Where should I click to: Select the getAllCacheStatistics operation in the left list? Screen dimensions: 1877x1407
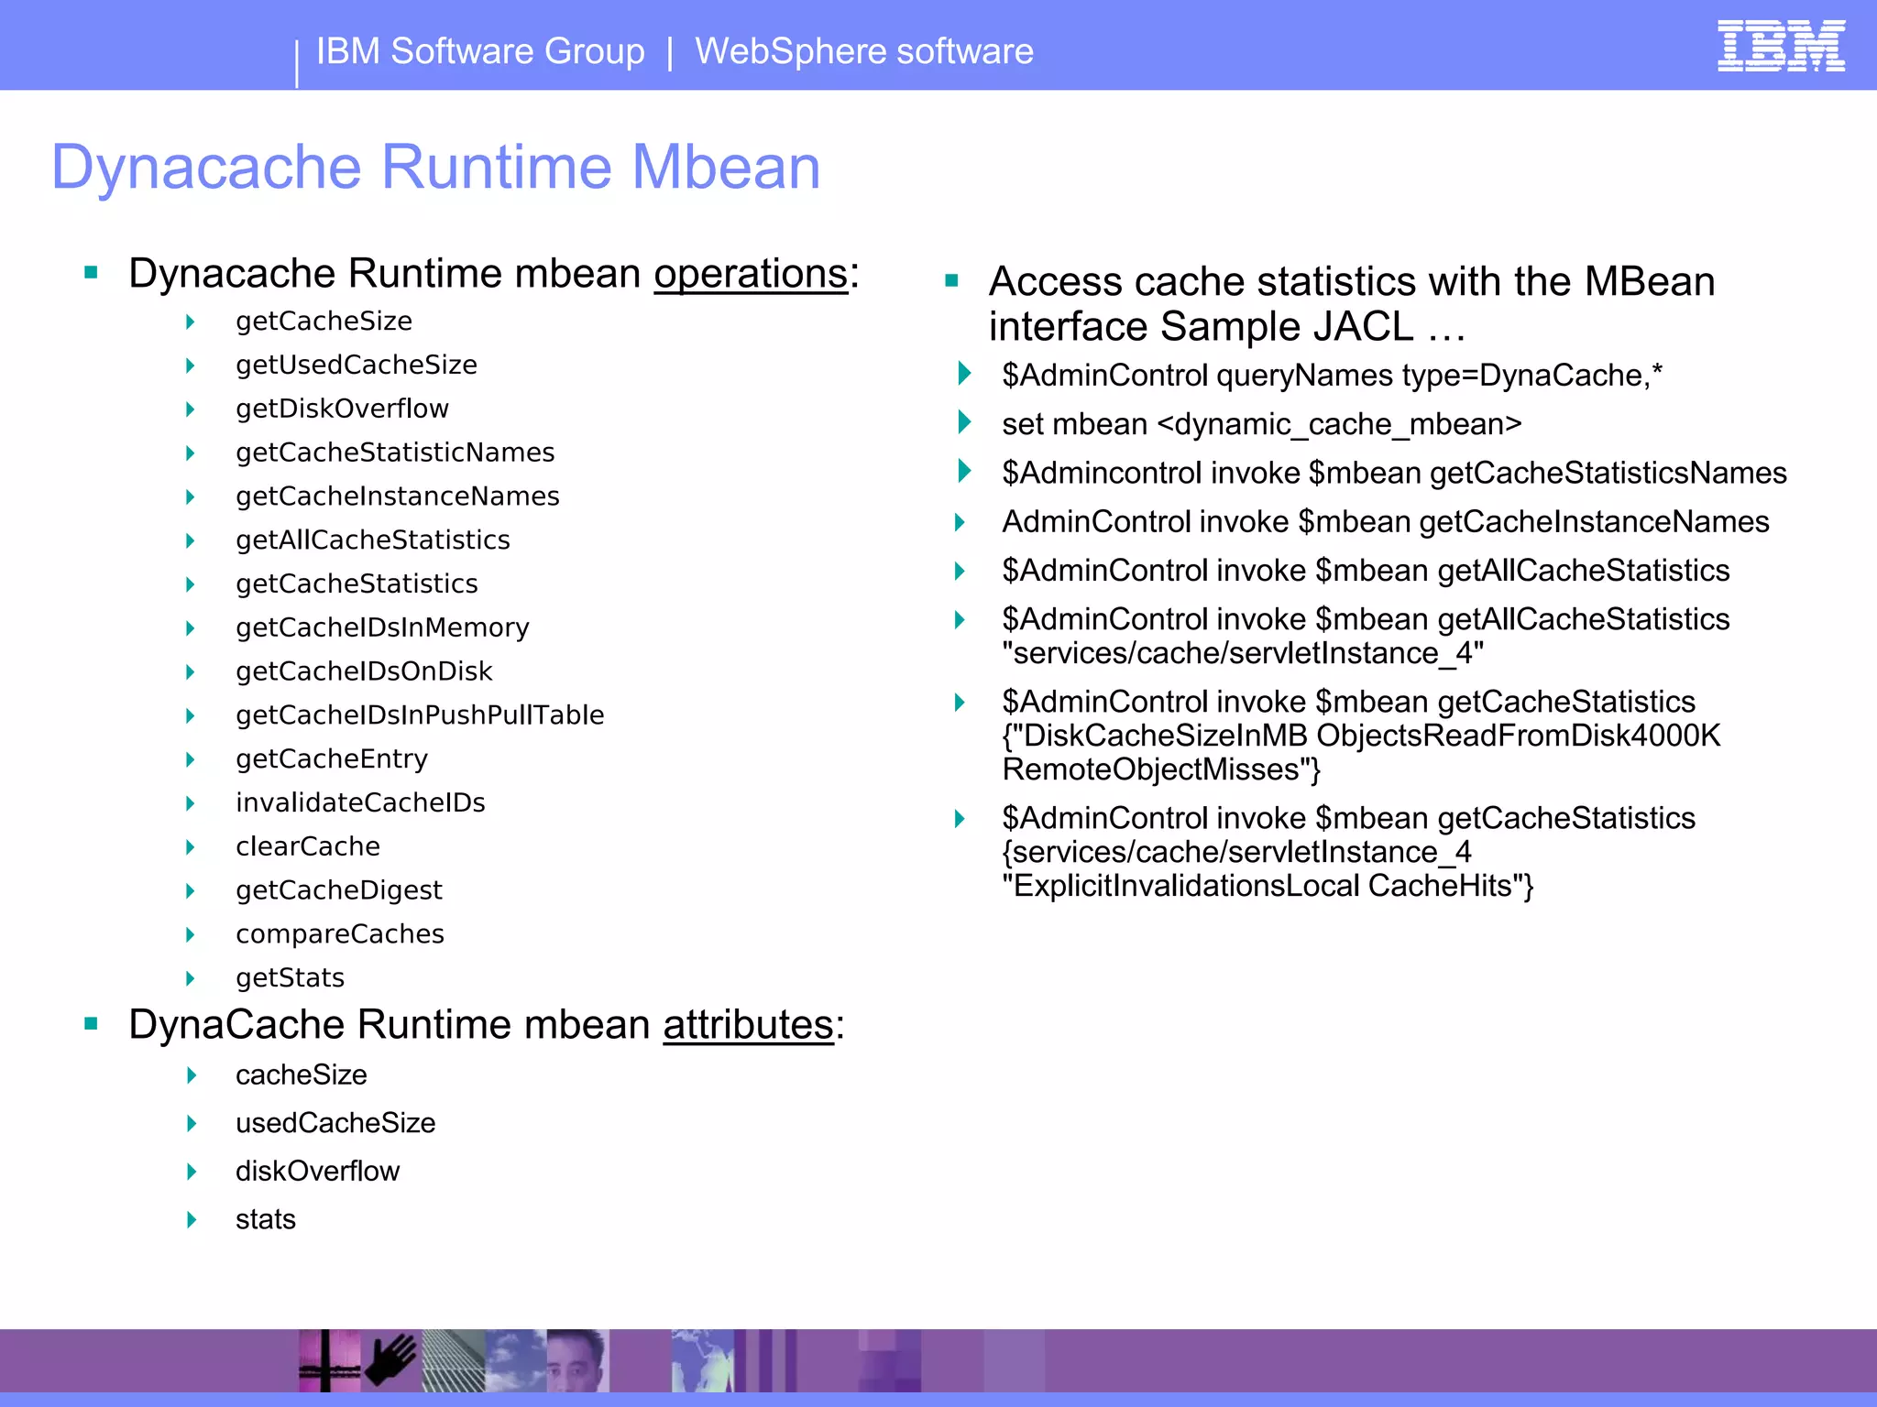coord(373,540)
